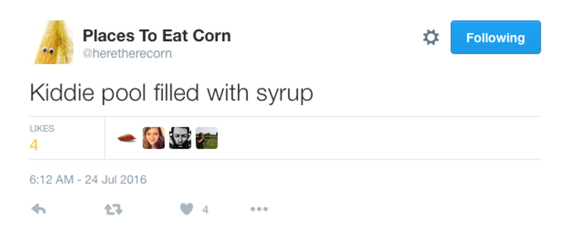Screen dimensions: 570x238
Task: Click the 6:12 AM time text
Action: click(51, 180)
